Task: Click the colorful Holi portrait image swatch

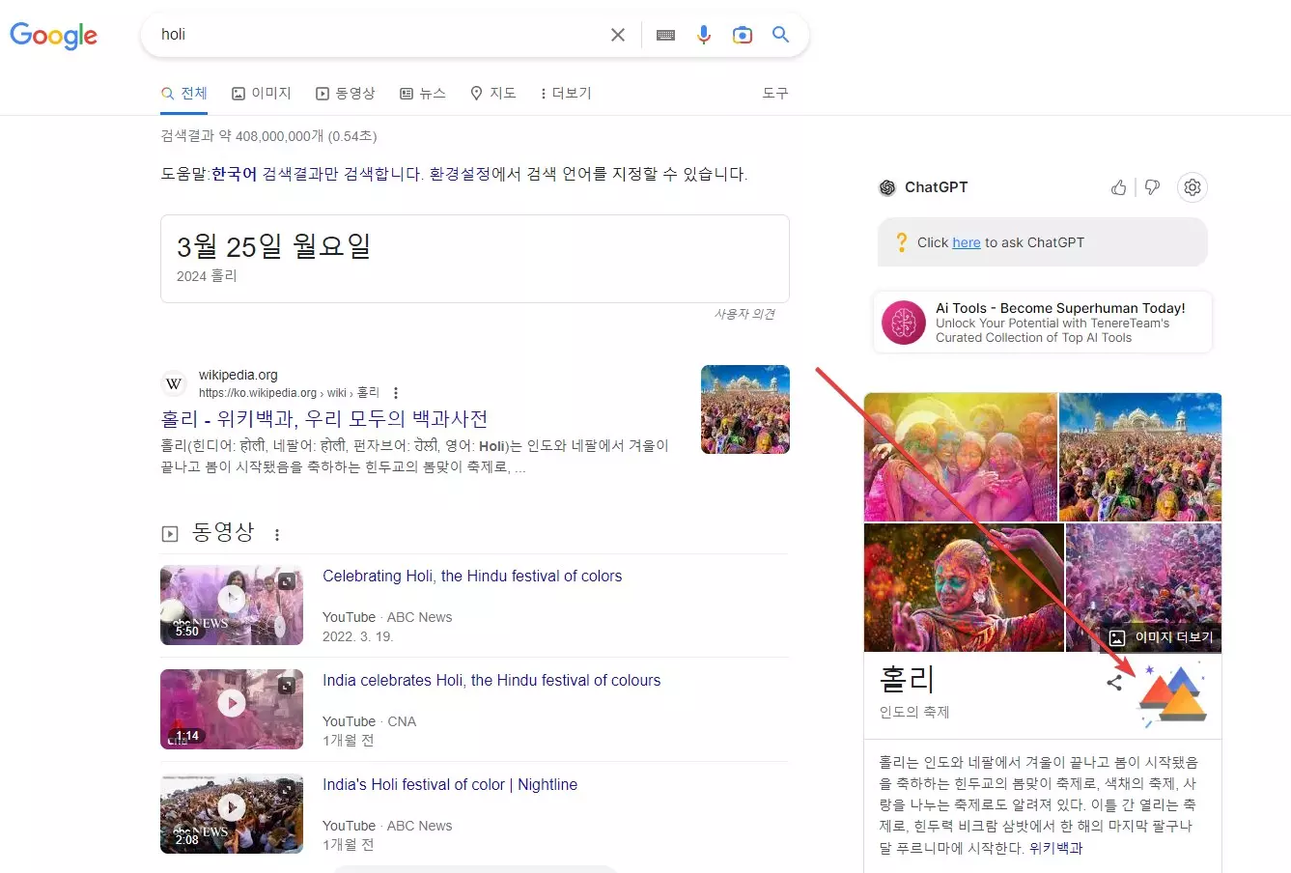Action: 963,587
